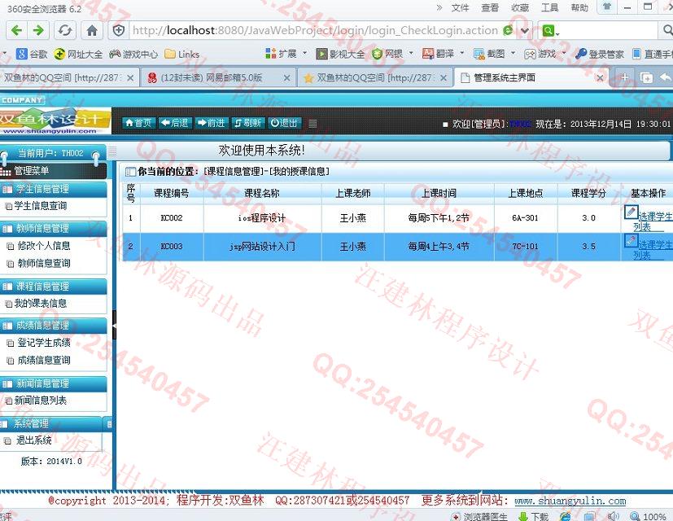673x521 pixels.
Task: Open the 翻译 translate dropdown
Action: pyautogui.click(x=444, y=54)
